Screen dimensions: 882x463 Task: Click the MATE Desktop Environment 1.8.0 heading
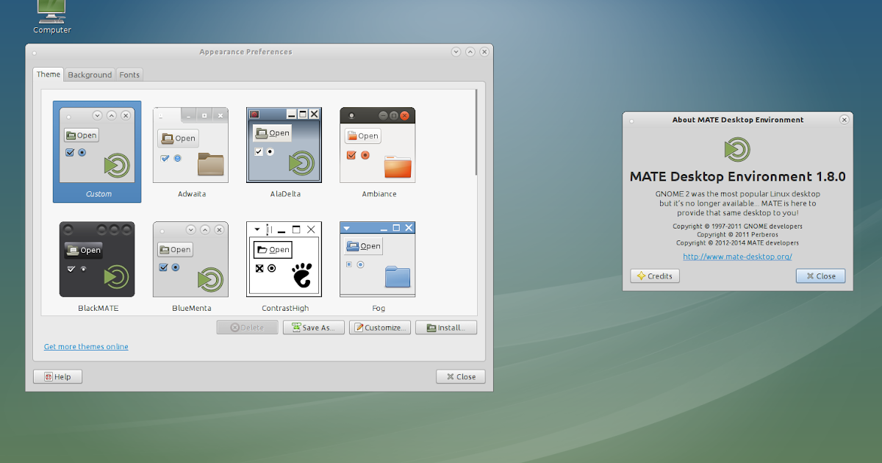(x=737, y=177)
